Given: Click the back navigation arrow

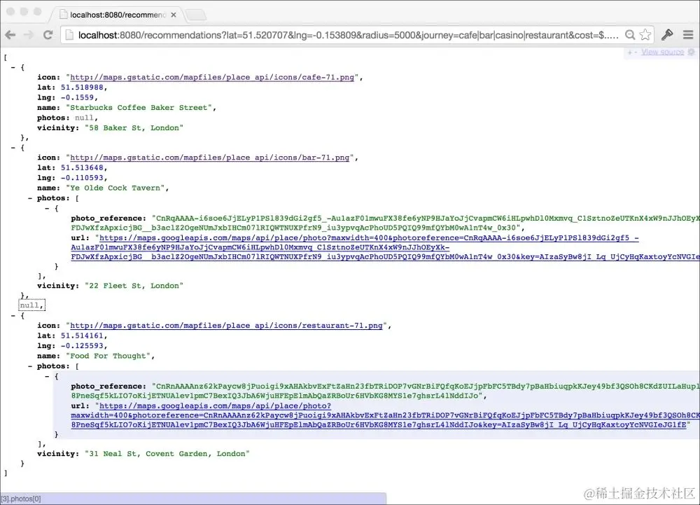Looking at the screenshot, I should 10,34.
